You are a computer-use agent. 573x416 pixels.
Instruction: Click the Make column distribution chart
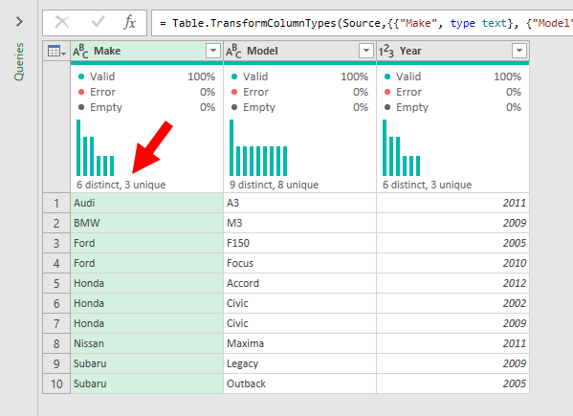point(95,147)
